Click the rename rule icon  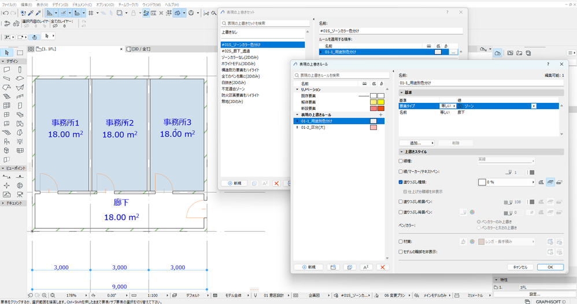pyautogui.click(x=365, y=267)
